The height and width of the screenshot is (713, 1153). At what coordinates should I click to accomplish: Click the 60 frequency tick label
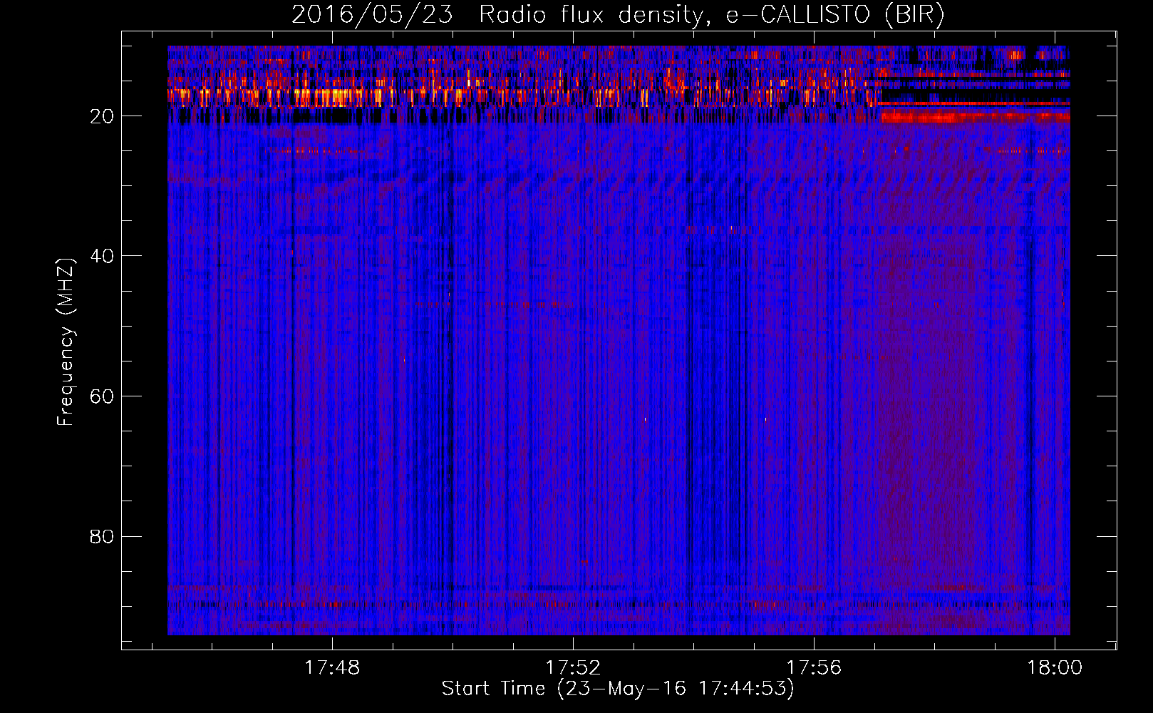[102, 396]
